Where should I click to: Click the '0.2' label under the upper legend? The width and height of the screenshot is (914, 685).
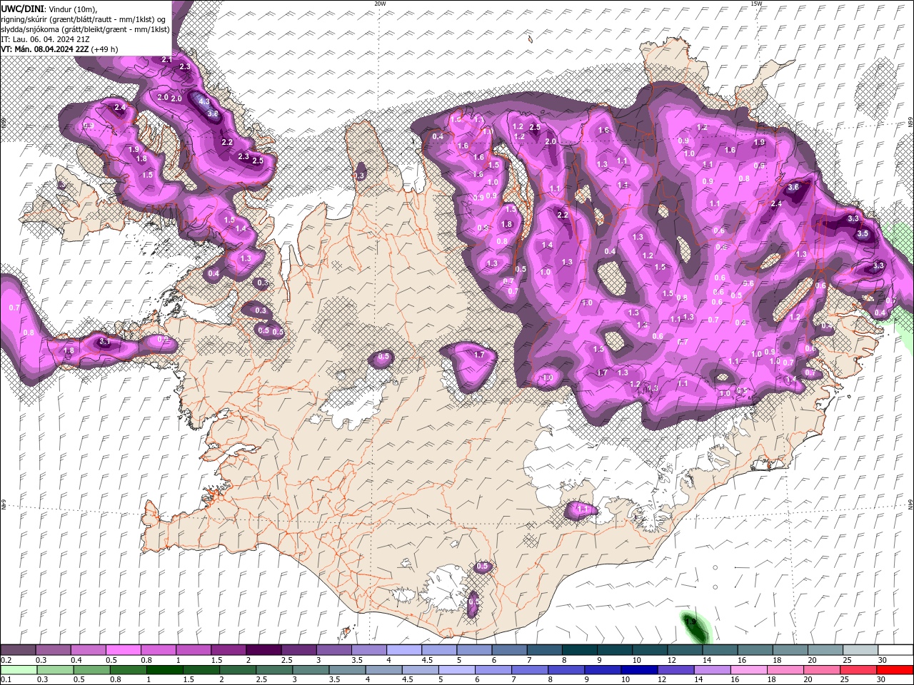(x=6, y=660)
